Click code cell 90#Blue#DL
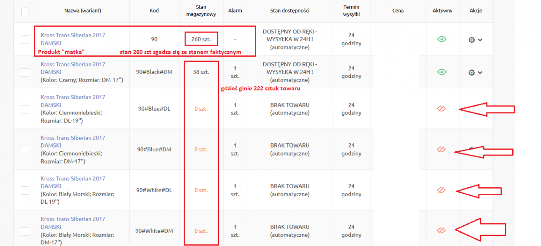 (154, 109)
